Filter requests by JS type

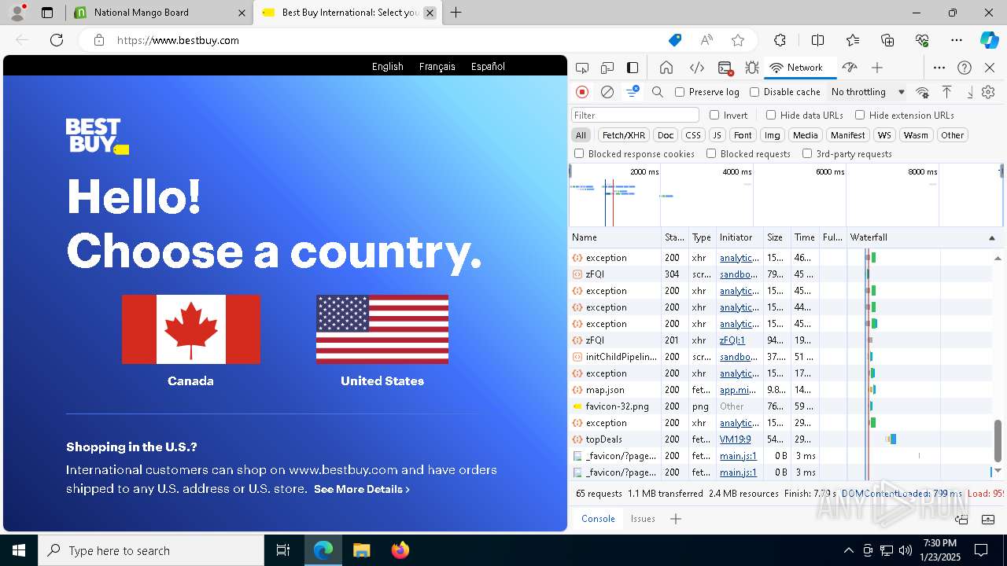pyautogui.click(x=717, y=135)
